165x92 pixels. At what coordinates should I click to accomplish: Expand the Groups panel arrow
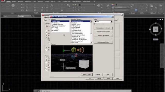136,13
